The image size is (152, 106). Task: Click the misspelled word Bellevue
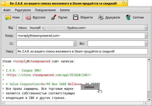75,84
